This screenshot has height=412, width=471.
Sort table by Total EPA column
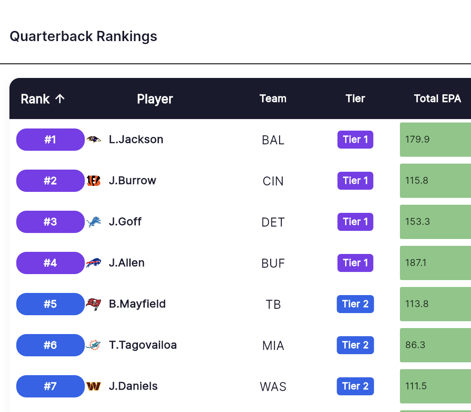pos(437,99)
